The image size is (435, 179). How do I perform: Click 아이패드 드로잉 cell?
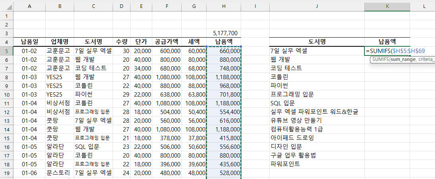pos(317,138)
